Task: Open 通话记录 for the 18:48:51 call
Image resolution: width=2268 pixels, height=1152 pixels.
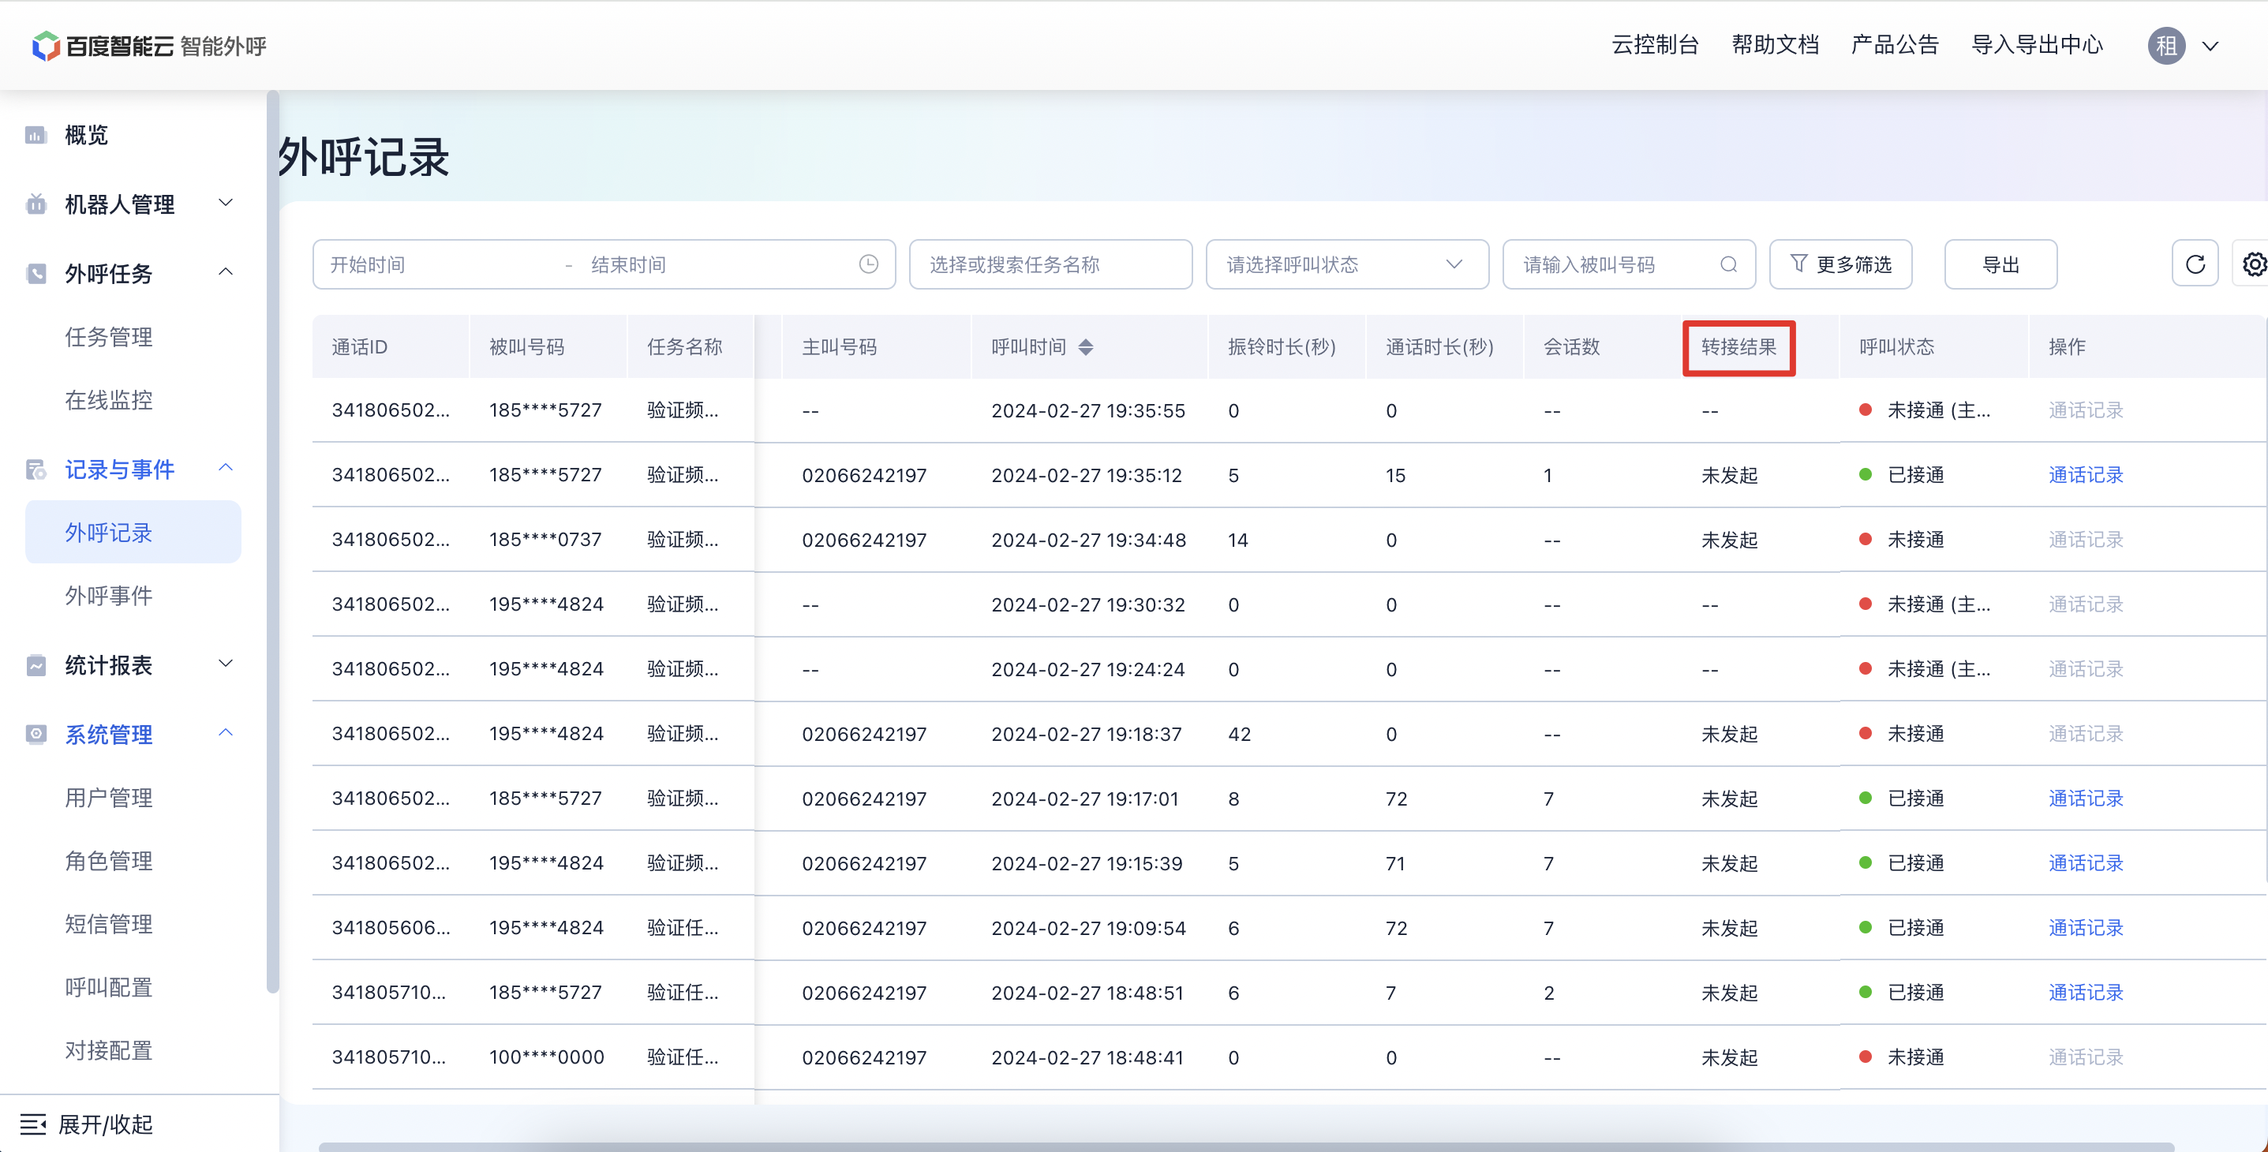Action: click(2086, 993)
